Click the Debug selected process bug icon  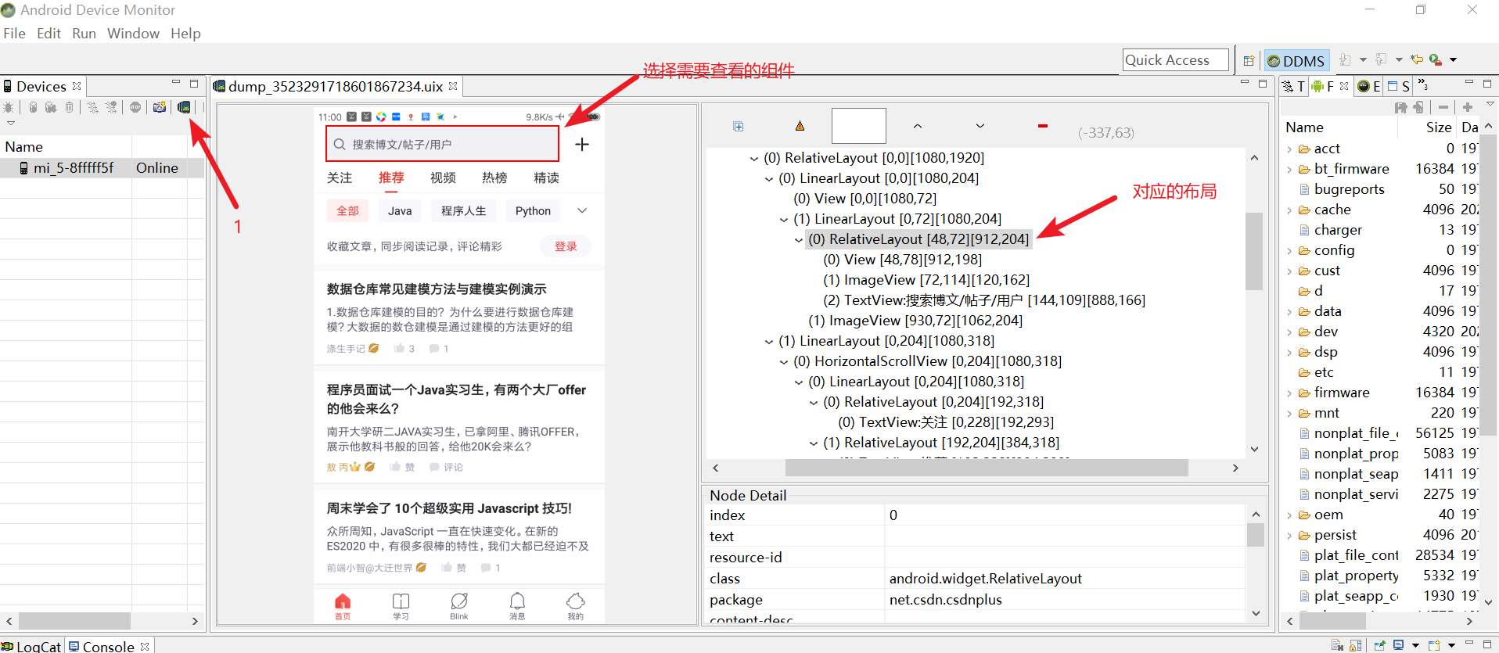(9, 107)
